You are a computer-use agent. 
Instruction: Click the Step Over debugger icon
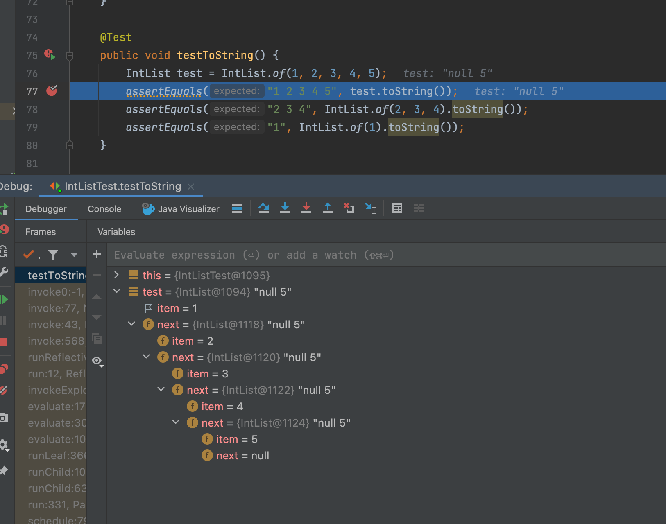pos(264,208)
